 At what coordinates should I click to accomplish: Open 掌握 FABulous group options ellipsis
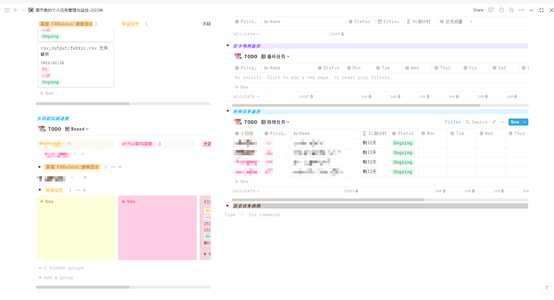(x=113, y=167)
